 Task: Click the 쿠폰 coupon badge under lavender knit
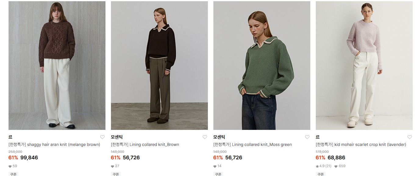tap(321, 174)
